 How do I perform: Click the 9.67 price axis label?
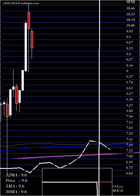click(x=130, y=43)
